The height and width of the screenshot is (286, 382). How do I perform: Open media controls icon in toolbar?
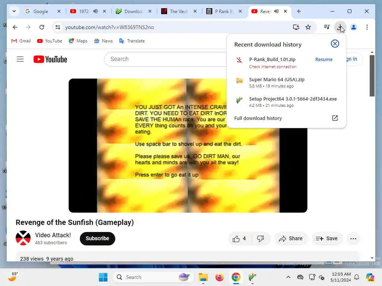[327, 27]
